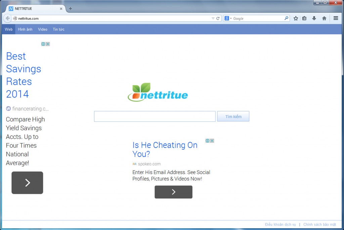Focus the nettritue main search box

coord(155,116)
